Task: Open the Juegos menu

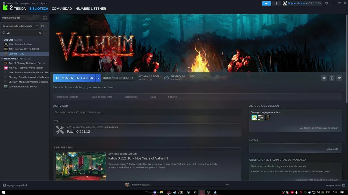Action: pyautogui.click(x=35, y=3)
